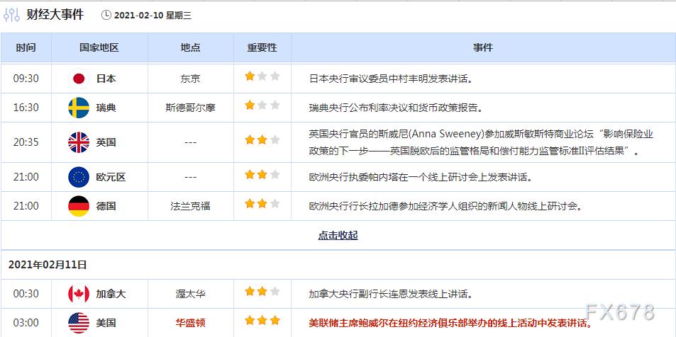Click the country name 瑞典
This screenshot has width=676, height=337.
(106, 108)
